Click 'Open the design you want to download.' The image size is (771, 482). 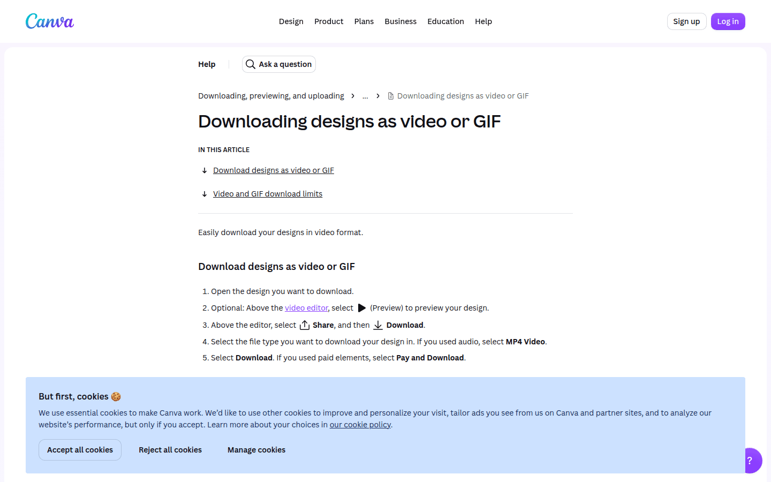(x=282, y=291)
